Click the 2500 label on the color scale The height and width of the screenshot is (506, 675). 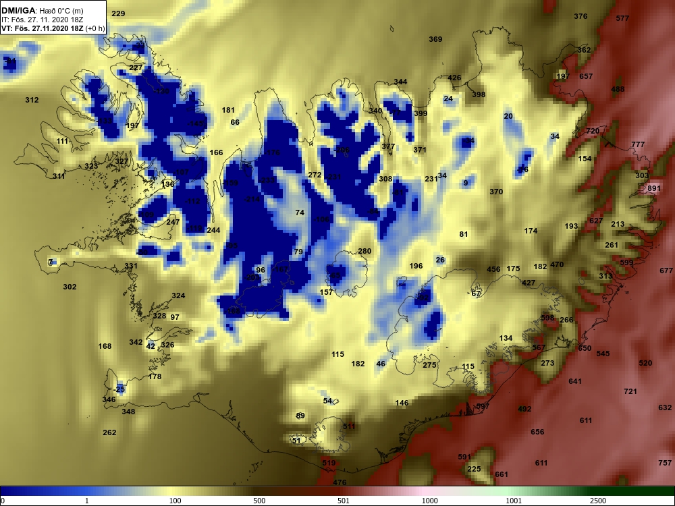598,501
